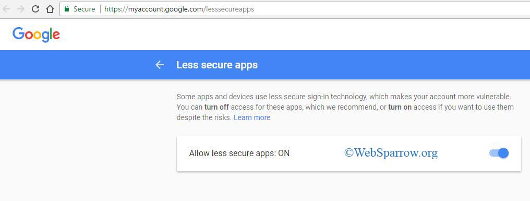The image size is (530, 201).
Task: Click the despite the risks text
Action: pyautogui.click(x=204, y=118)
